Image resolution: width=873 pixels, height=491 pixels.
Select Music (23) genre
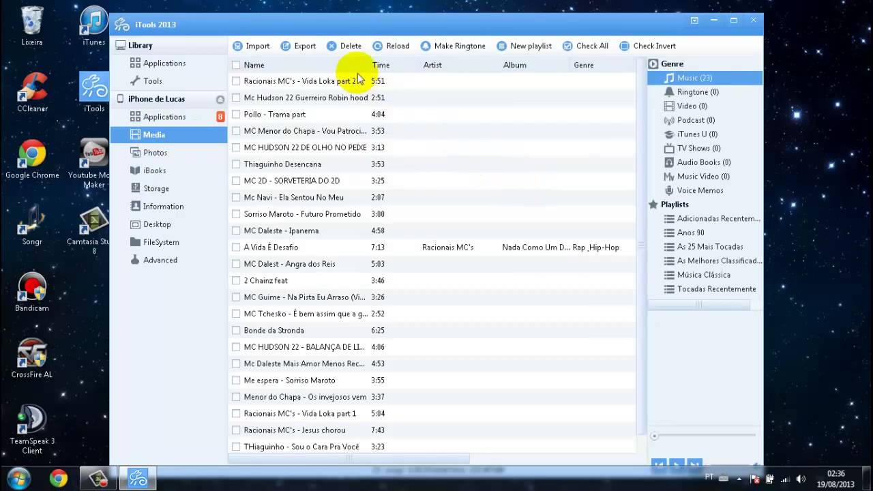coord(705,78)
